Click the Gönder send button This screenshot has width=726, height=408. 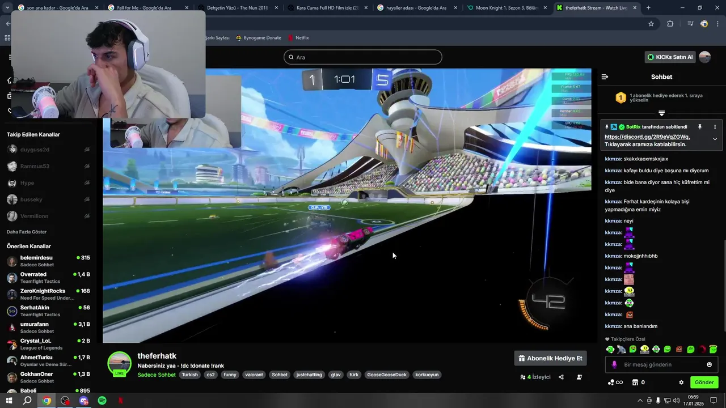coord(704,382)
